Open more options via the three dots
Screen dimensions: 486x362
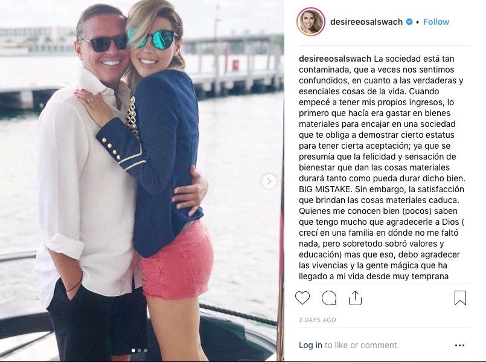click(459, 345)
